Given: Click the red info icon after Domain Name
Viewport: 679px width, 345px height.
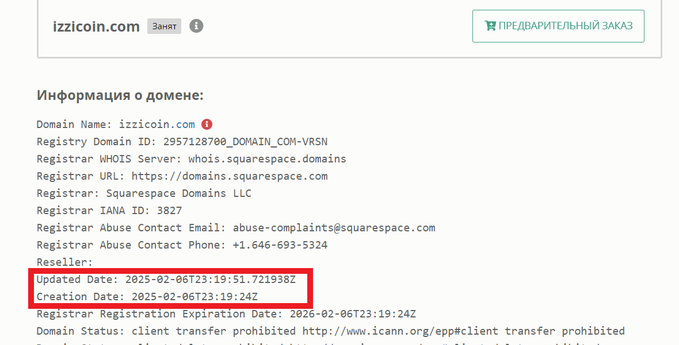Looking at the screenshot, I should (207, 124).
